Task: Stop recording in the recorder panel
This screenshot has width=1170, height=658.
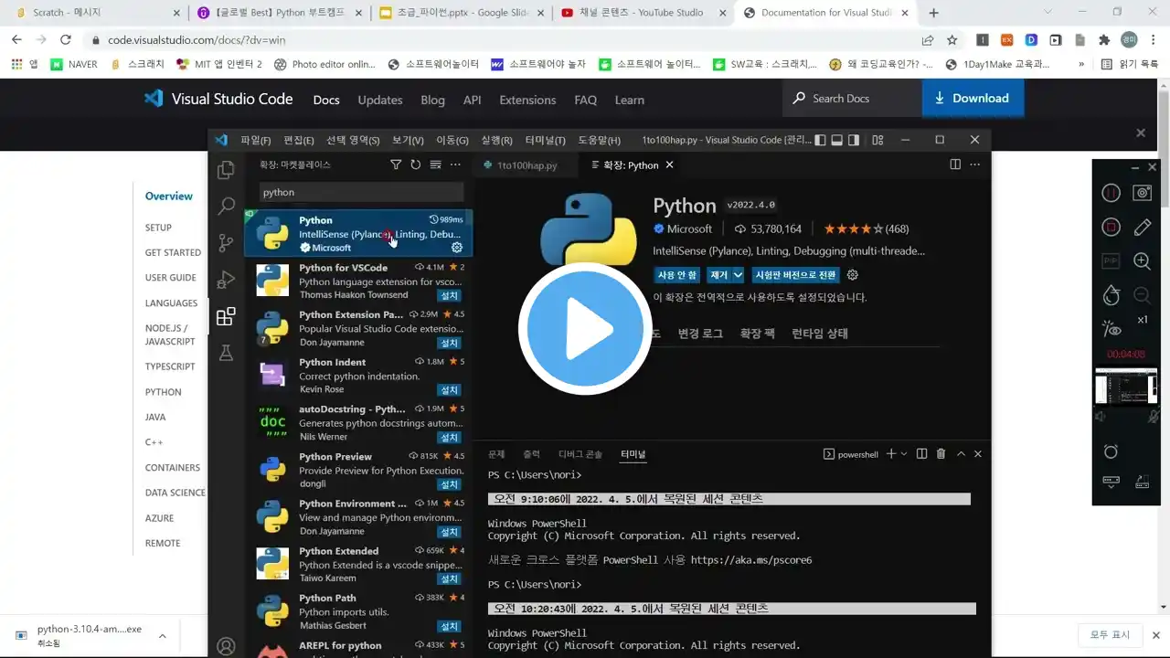Action: [x=1111, y=227]
